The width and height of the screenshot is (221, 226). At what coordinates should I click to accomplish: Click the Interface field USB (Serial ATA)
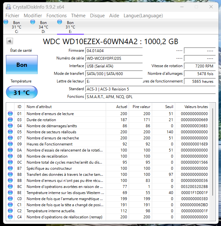[x=114, y=66]
